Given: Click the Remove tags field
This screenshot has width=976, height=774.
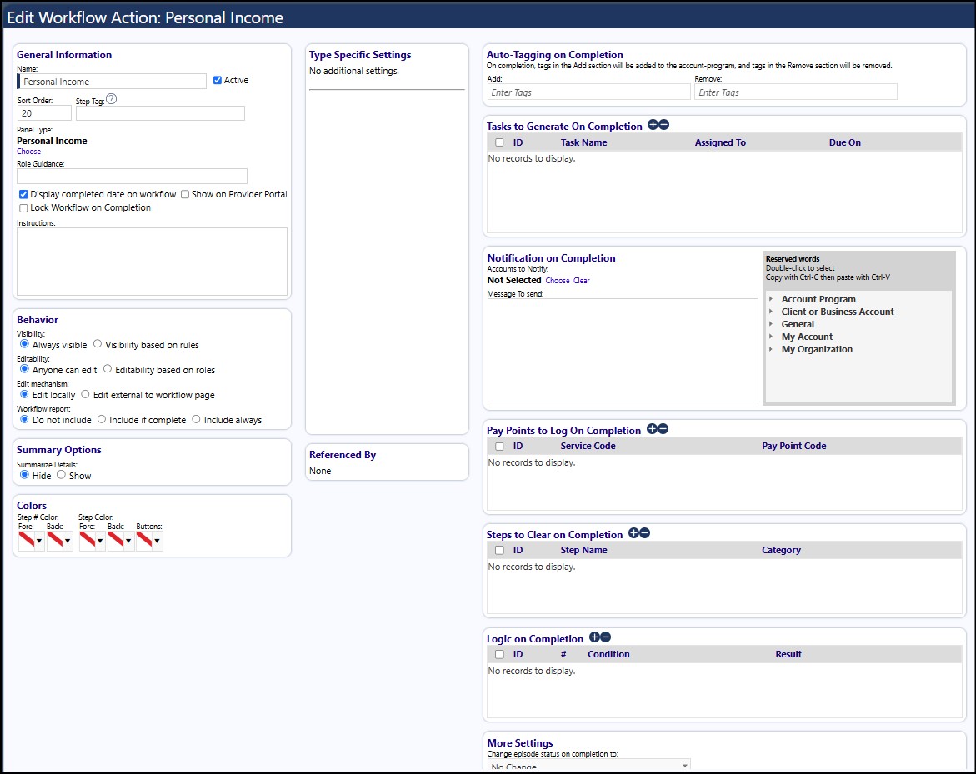Looking at the screenshot, I should click(x=796, y=92).
